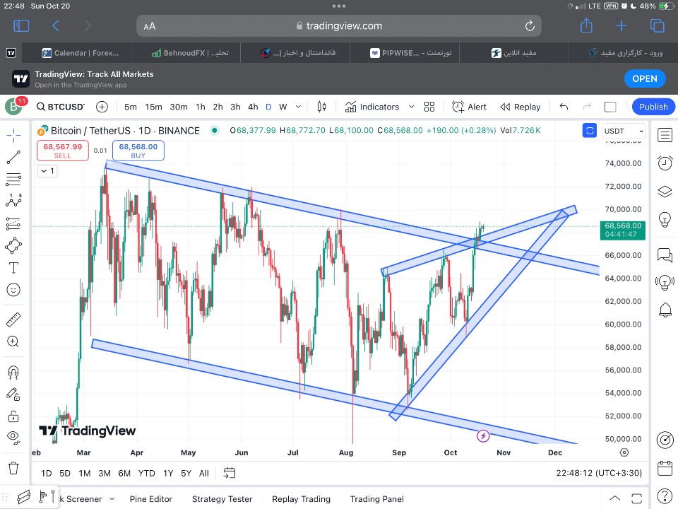Click the trash remove objects icon
The width and height of the screenshot is (678, 509).
13,468
